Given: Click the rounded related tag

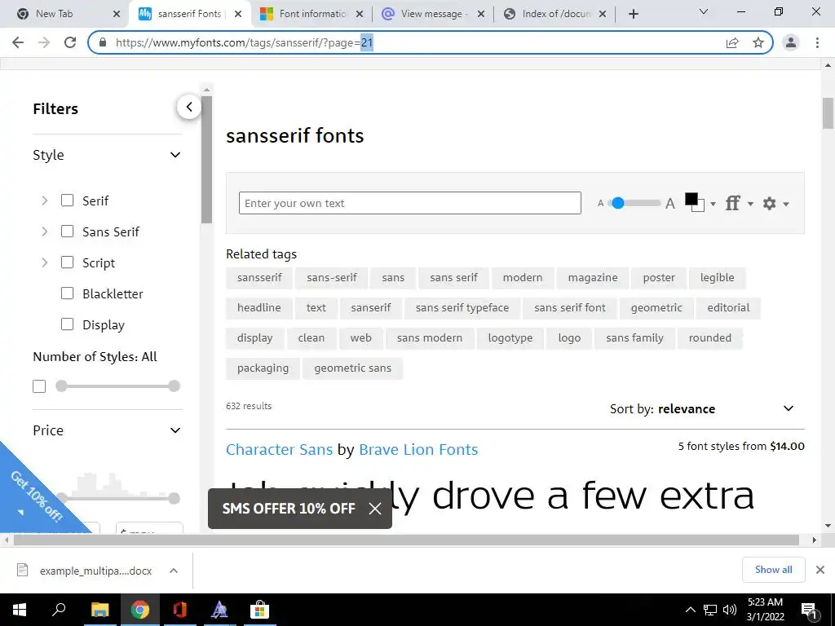Looking at the screenshot, I should click(x=710, y=337).
